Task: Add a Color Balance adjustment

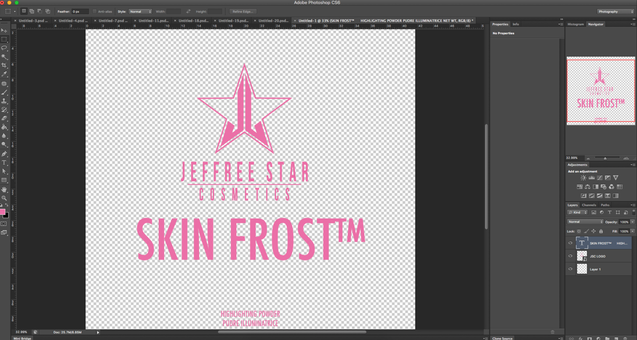Action: 587,187
